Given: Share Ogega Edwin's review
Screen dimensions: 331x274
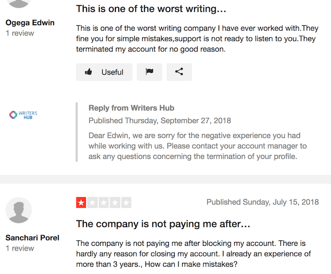Looking at the screenshot, I should point(179,72).
